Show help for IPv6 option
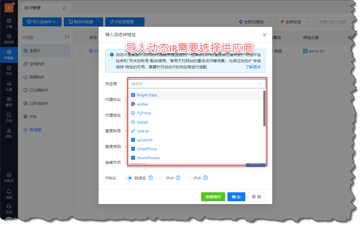The width and height of the screenshot is (363, 229). [x=205, y=178]
